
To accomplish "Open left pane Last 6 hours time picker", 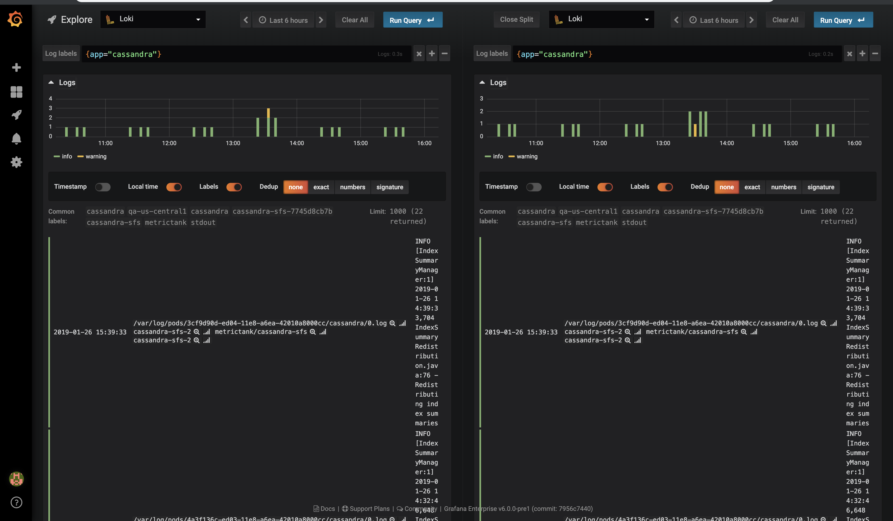I will [x=283, y=20].
